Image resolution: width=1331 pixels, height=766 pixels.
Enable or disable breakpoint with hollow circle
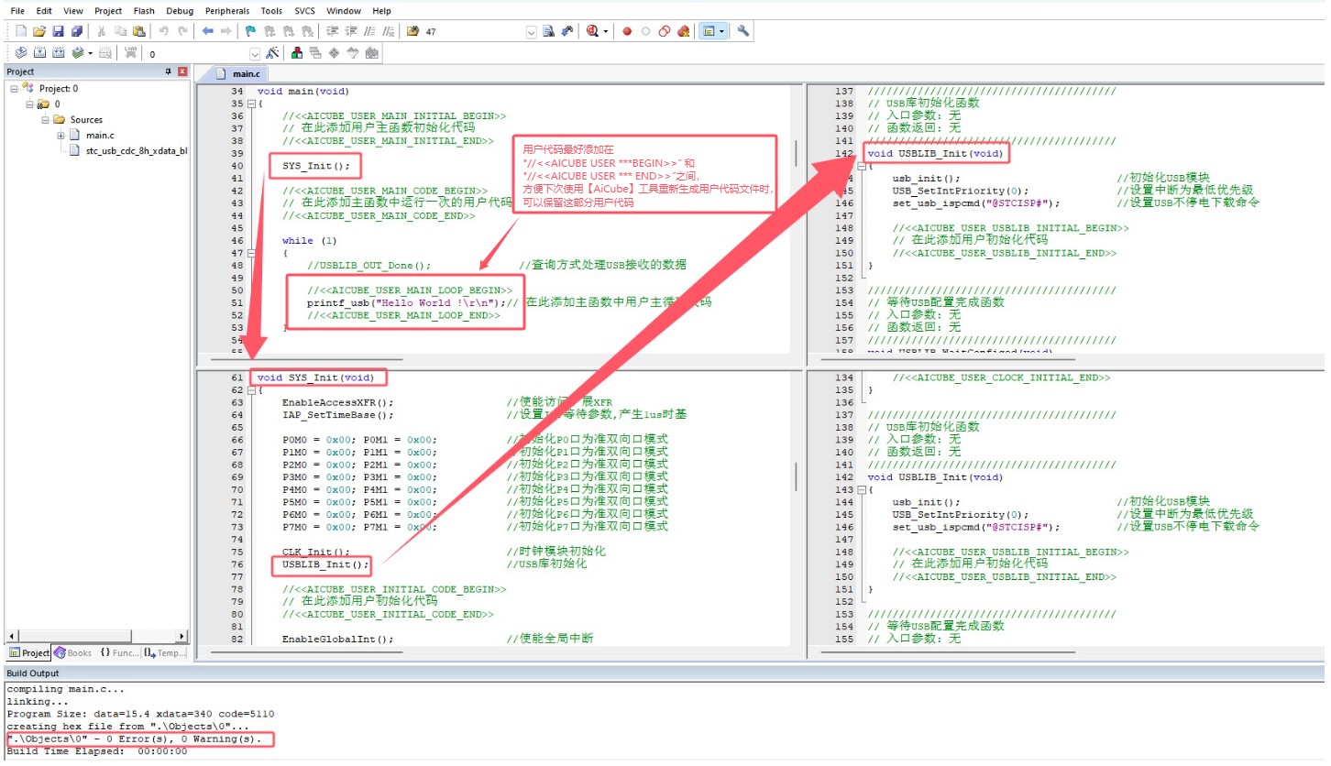(x=645, y=30)
